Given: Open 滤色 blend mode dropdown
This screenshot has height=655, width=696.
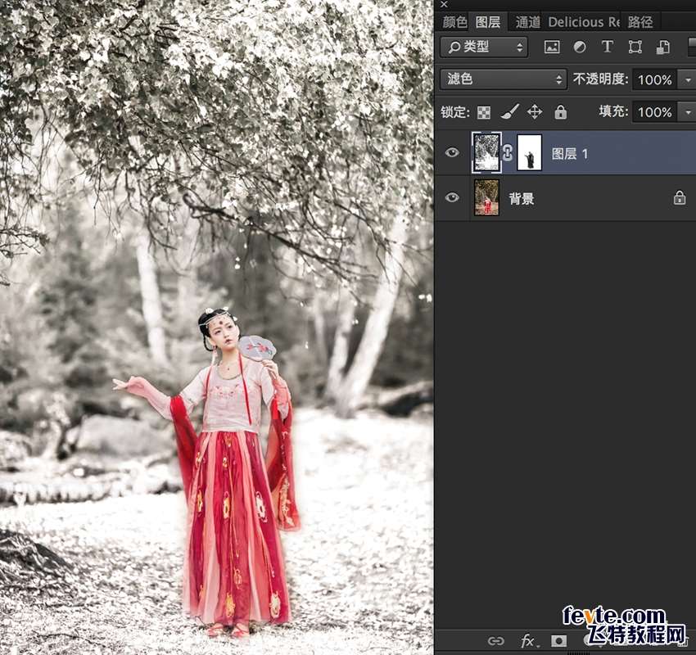Looking at the screenshot, I should tap(504, 79).
